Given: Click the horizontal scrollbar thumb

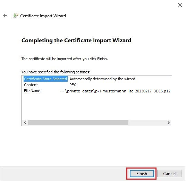Looking at the screenshot, I should point(78,123).
